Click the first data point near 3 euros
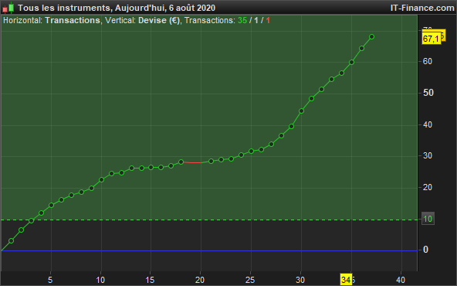 click(11, 240)
